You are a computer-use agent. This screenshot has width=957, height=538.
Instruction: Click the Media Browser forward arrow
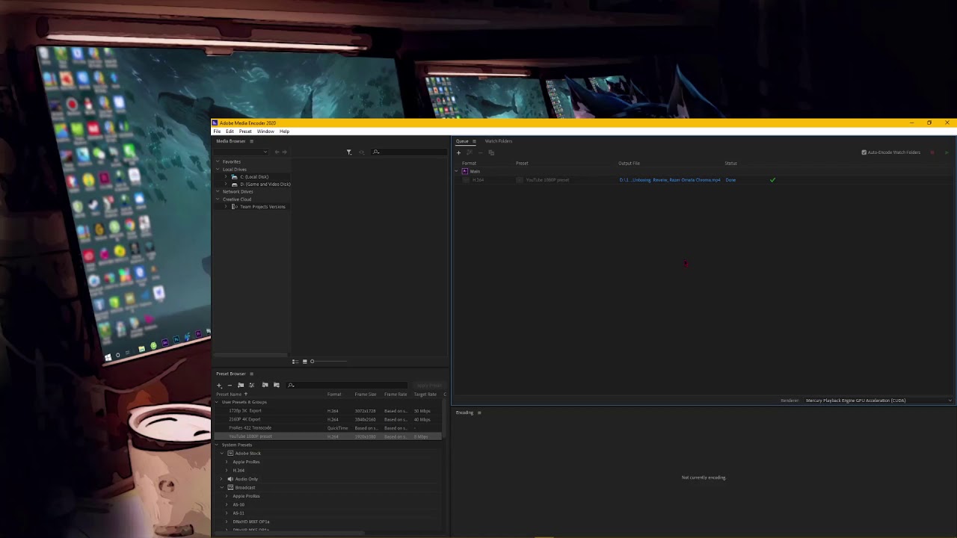pyautogui.click(x=284, y=152)
